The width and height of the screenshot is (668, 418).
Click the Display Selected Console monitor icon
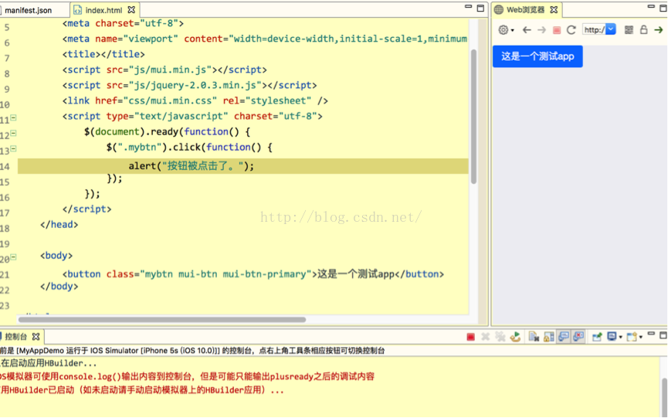[612, 337]
